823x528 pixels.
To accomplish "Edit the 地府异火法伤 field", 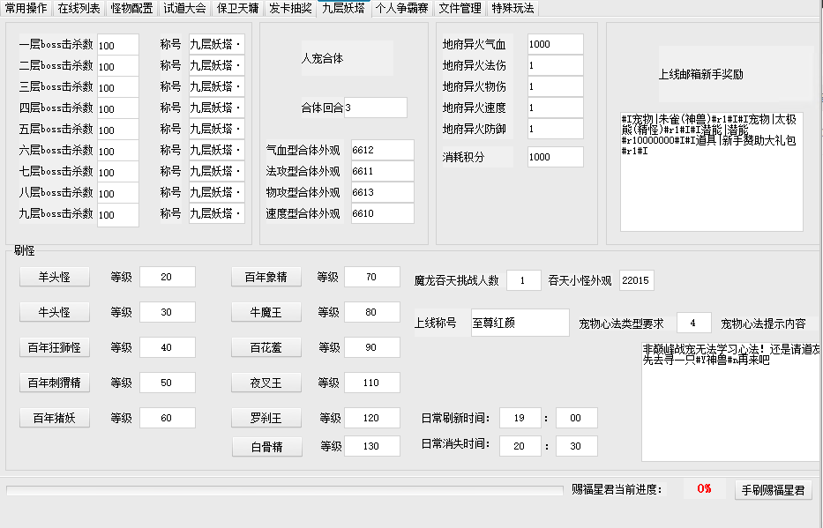I will coord(556,65).
